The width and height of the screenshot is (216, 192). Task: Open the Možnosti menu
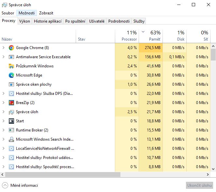point(26,13)
